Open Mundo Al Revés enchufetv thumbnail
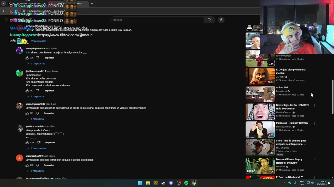Image resolution: width=334 pixels, height=187 pixels. (260, 166)
